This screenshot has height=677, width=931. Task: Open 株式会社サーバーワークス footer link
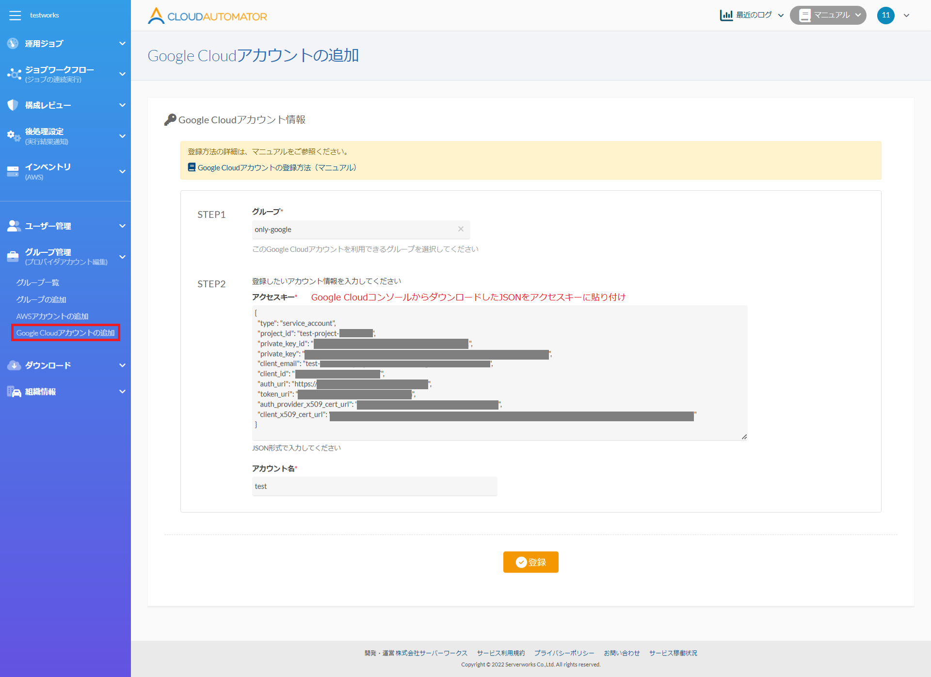432,653
